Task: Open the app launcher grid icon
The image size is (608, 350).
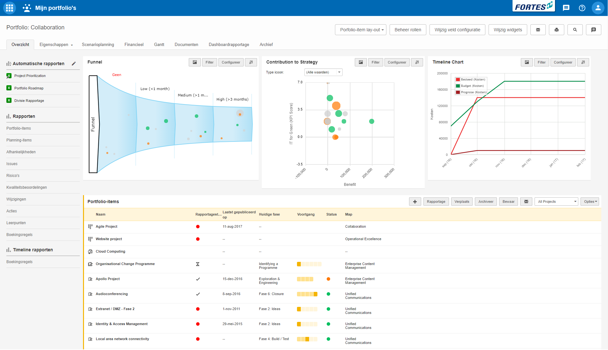Action: tap(10, 8)
